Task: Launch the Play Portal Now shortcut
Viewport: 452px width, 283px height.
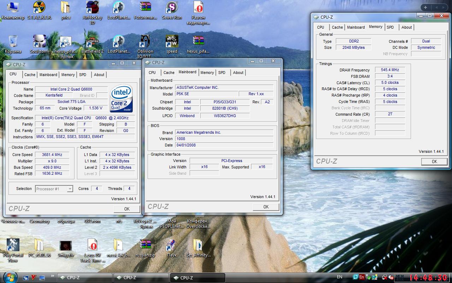Action: coord(13,250)
